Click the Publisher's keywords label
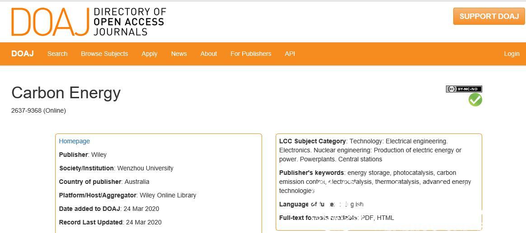The width and height of the screenshot is (526, 233). pos(311,173)
